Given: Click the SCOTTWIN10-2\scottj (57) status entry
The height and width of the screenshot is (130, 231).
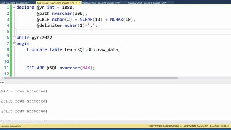Looking at the screenshot, I should [196, 126].
